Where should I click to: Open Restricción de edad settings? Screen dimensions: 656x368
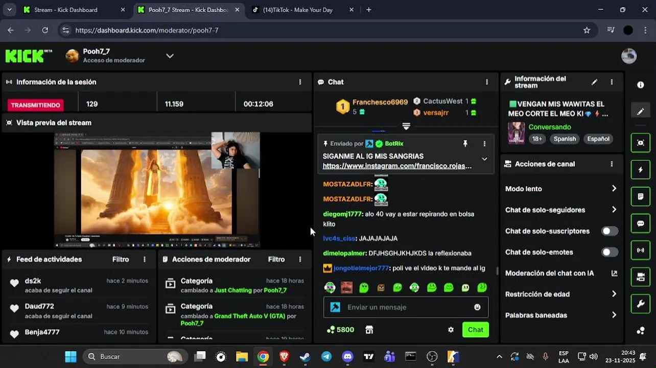[x=561, y=294]
